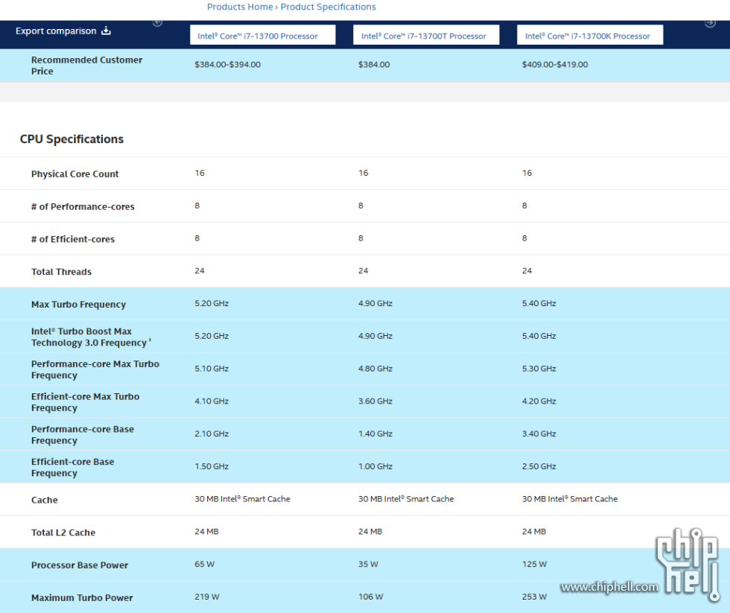Click the single $384.00 price value
The width and height of the screenshot is (730, 613).
(374, 65)
